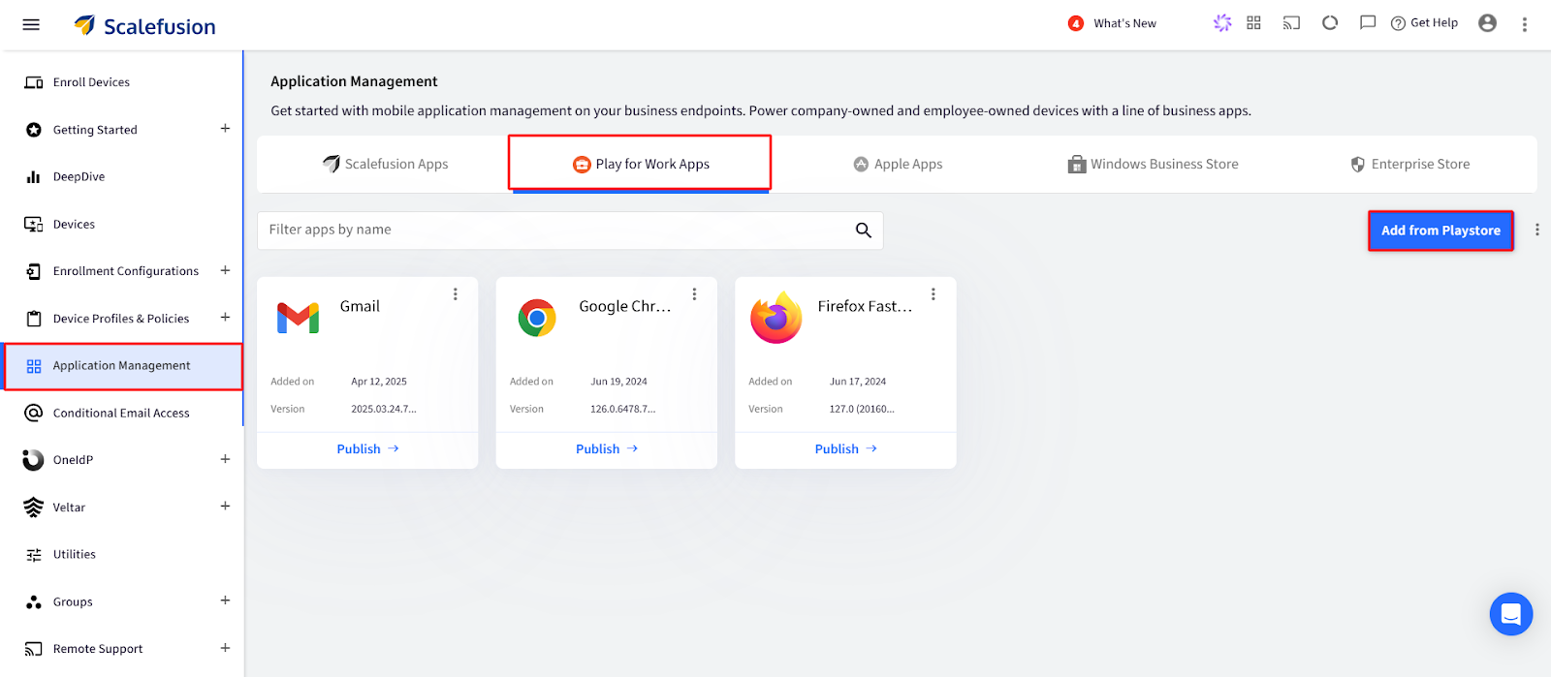Viewport: 1551px width, 677px height.
Task: Click the Google Chrome app icon
Action: tap(537, 318)
